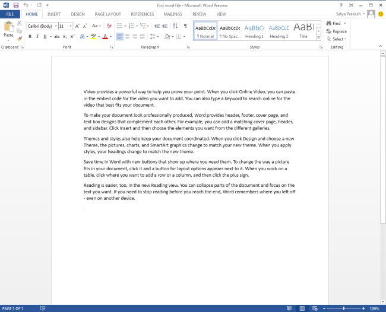Increase the paragraph indent
The width and height of the screenshot is (386, 312).
click(165, 26)
